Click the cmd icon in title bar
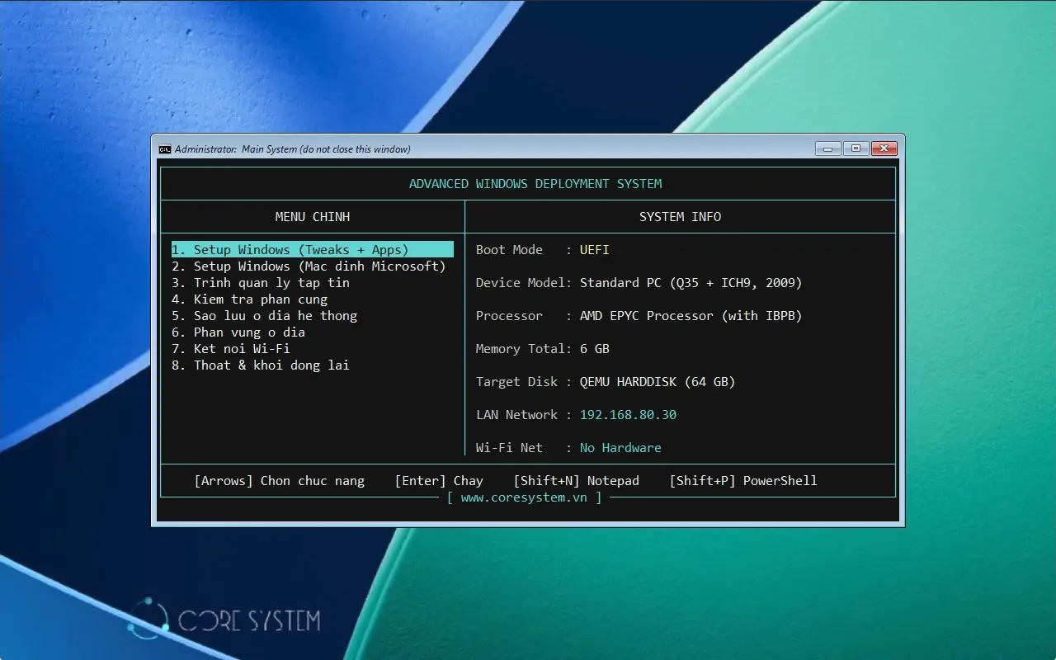Image resolution: width=1056 pixels, height=660 pixels. [165, 149]
